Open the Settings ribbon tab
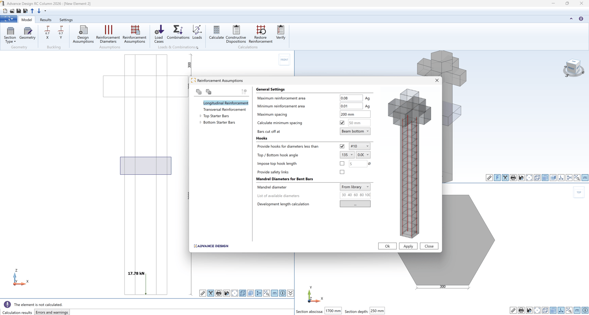Screen dimensions: 589x315 [x=66, y=20]
